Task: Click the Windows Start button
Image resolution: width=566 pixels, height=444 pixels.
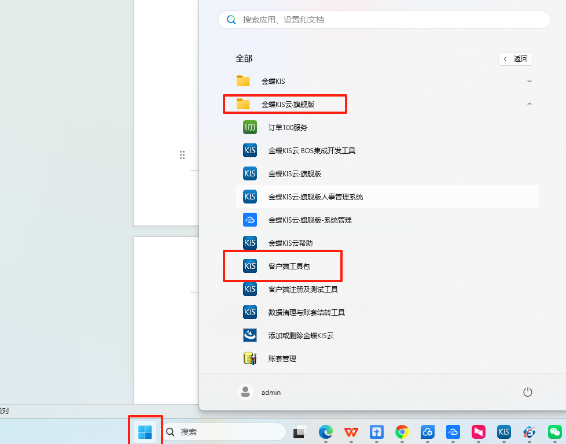Action: coord(145,431)
